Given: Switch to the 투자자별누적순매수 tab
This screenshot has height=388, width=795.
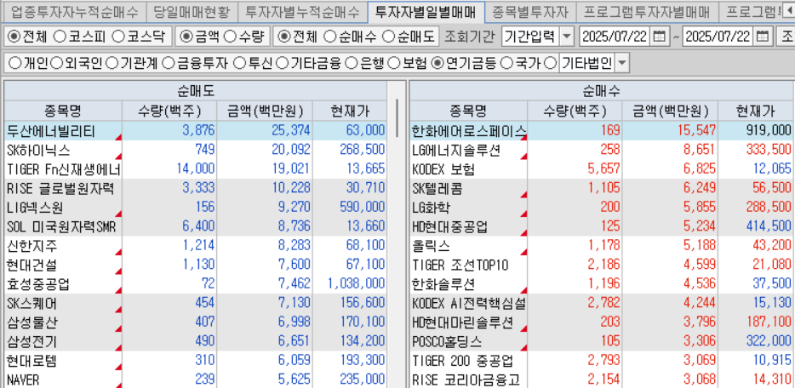Looking at the screenshot, I should click(x=301, y=11).
